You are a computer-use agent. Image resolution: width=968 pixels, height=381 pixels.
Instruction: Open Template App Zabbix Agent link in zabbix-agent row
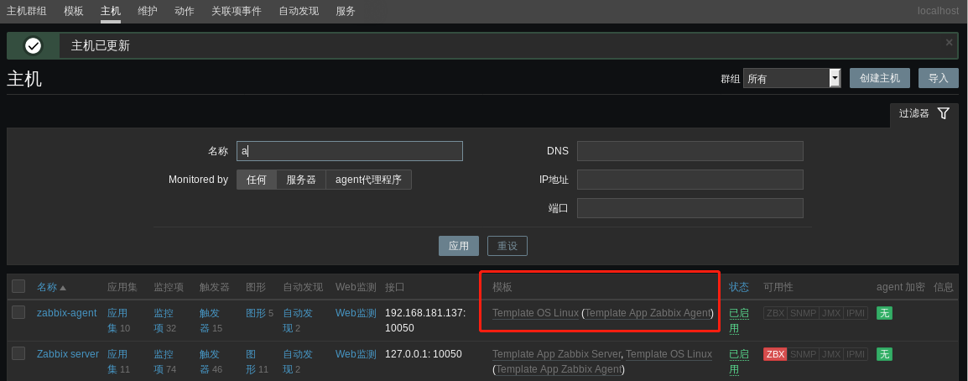pos(648,313)
